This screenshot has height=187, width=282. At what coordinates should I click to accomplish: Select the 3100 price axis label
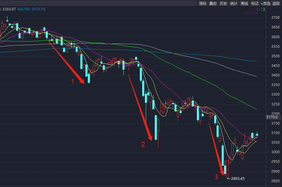[275, 133]
